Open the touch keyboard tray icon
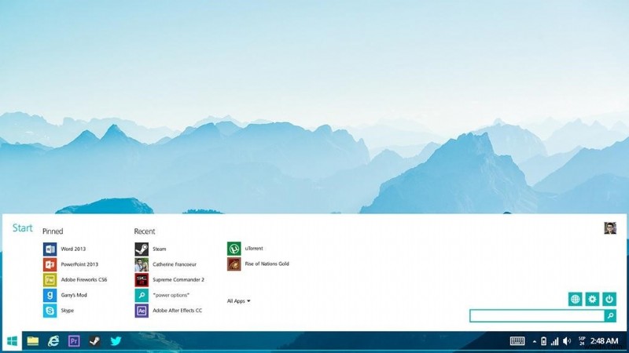 point(517,341)
